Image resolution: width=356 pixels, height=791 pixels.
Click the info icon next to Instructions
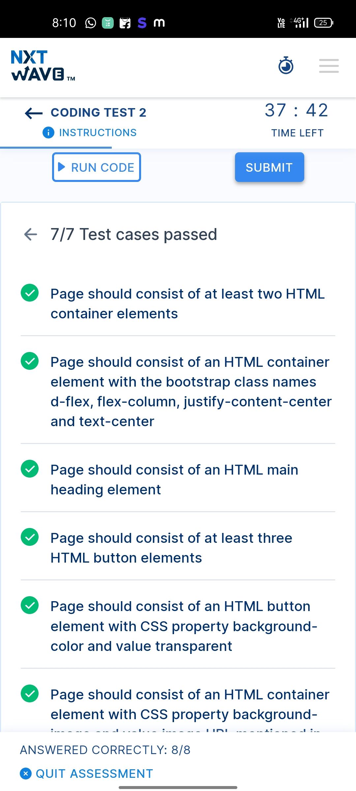pyautogui.click(x=48, y=132)
